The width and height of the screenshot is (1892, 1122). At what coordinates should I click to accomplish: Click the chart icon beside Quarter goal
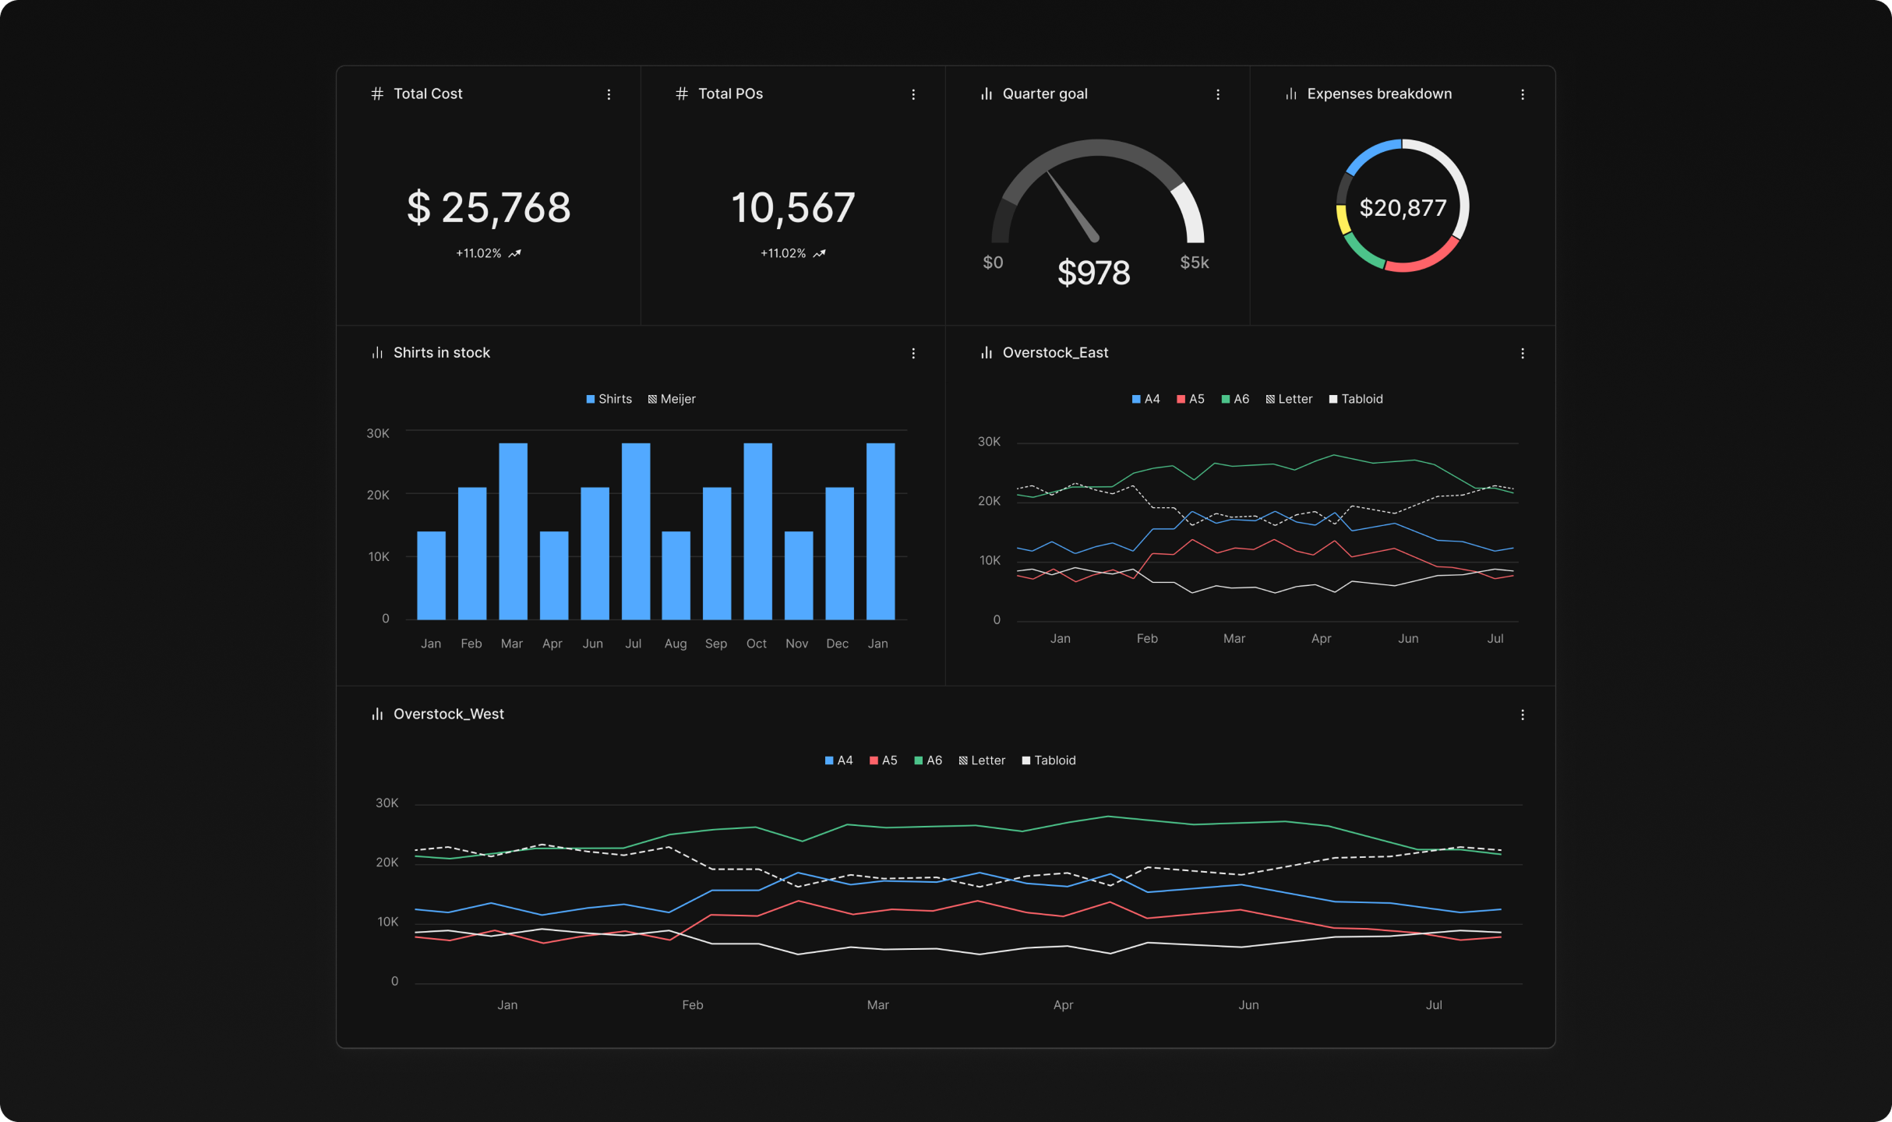(987, 94)
